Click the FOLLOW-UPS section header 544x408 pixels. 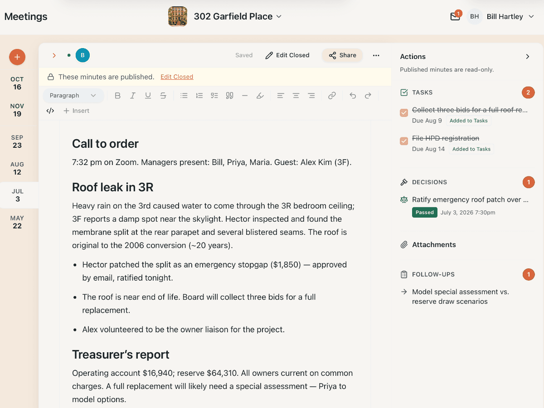coord(433,275)
